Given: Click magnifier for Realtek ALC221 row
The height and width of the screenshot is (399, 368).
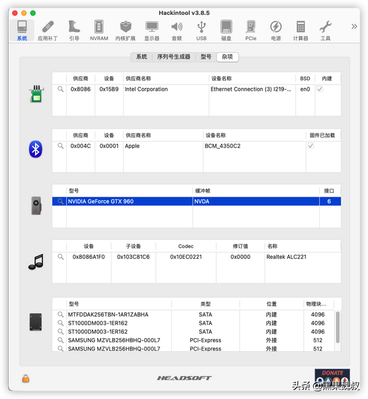Looking at the screenshot, I should [60, 257].
